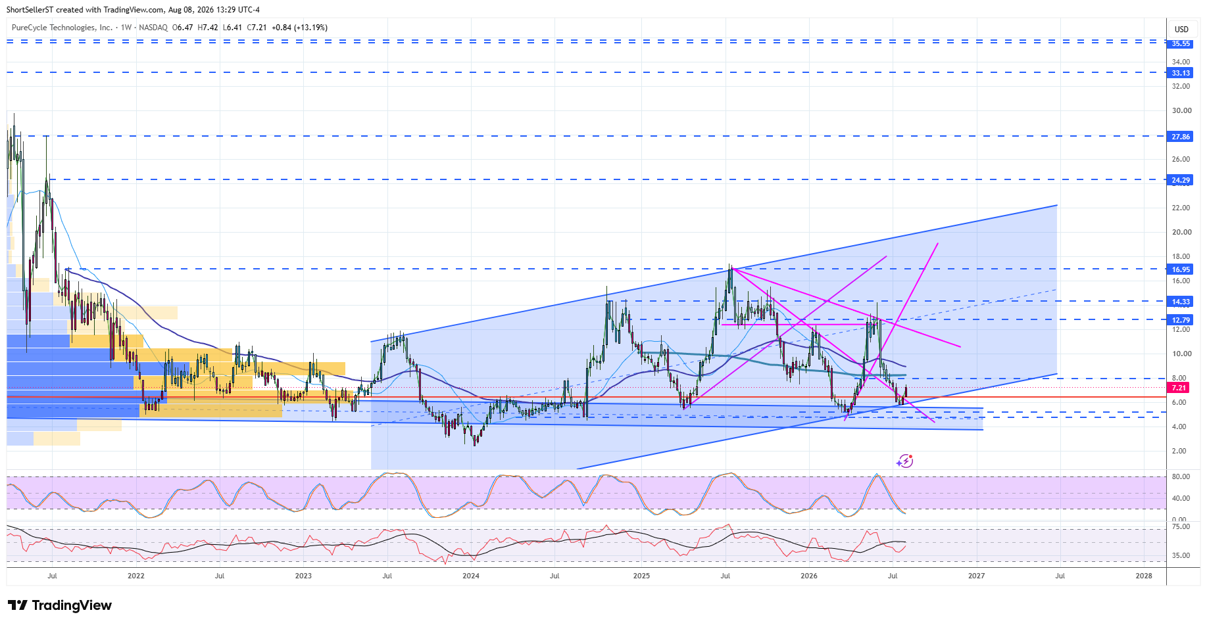Click the close value C7.21
This screenshot has height=625, width=1207.
[257, 28]
